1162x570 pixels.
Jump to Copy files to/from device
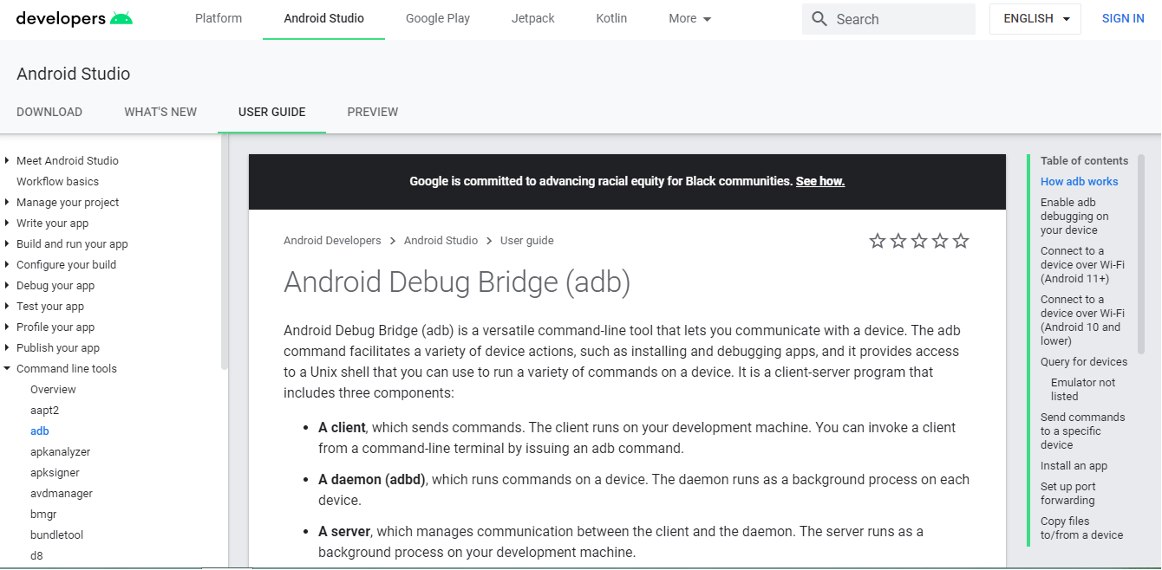[x=1081, y=528]
